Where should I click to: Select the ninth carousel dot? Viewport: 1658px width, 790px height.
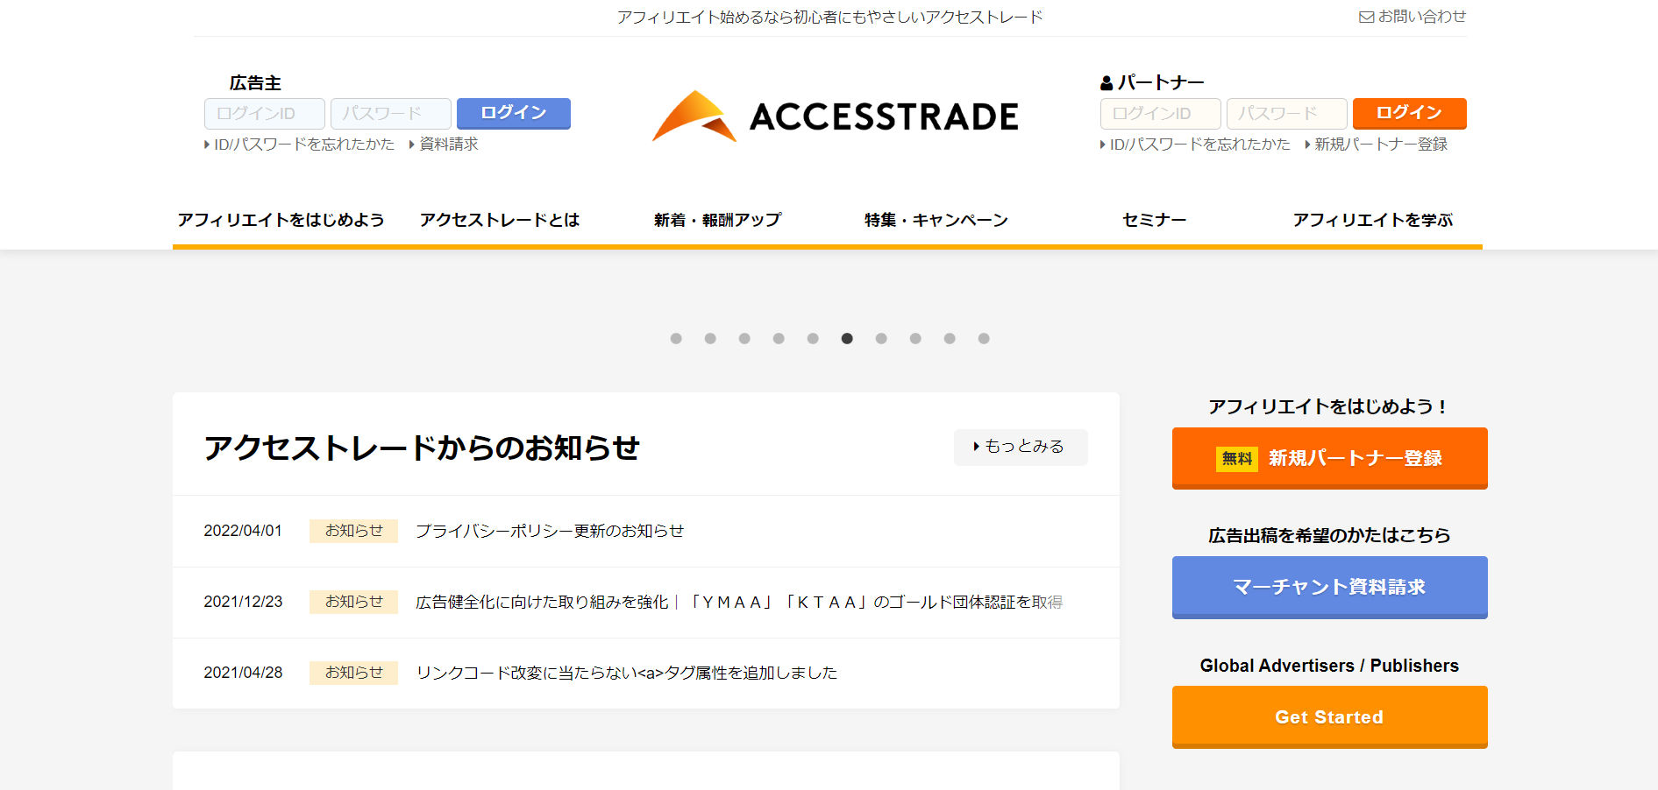950,339
